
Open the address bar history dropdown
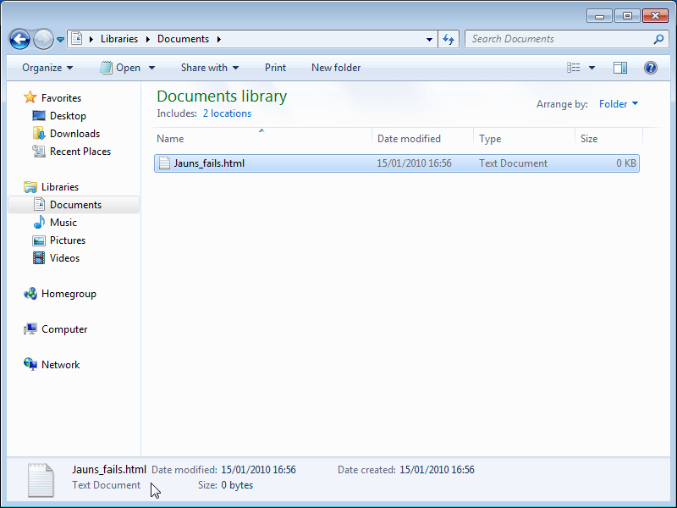[x=429, y=39]
